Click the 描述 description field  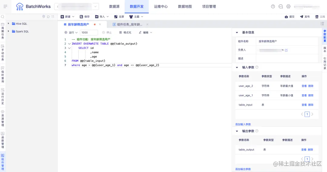[287, 58]
